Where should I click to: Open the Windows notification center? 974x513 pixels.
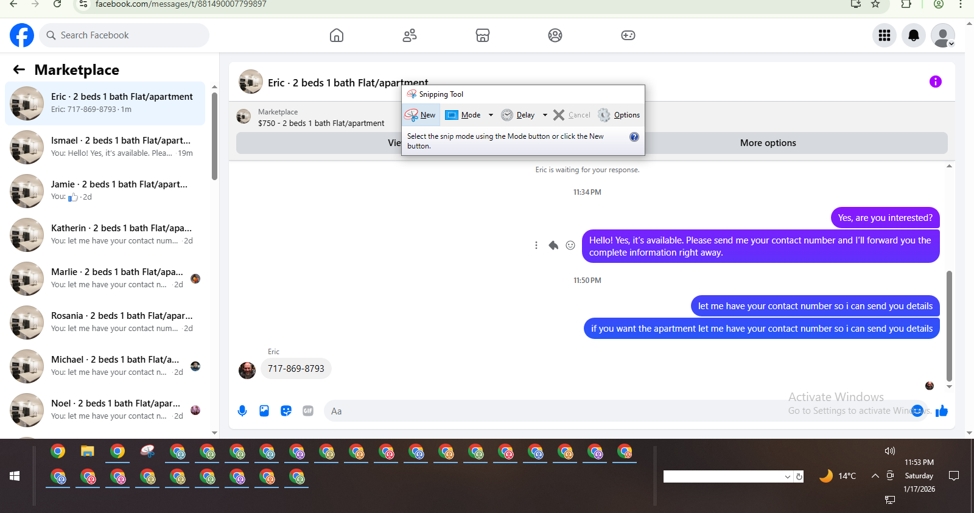(954, 476)
